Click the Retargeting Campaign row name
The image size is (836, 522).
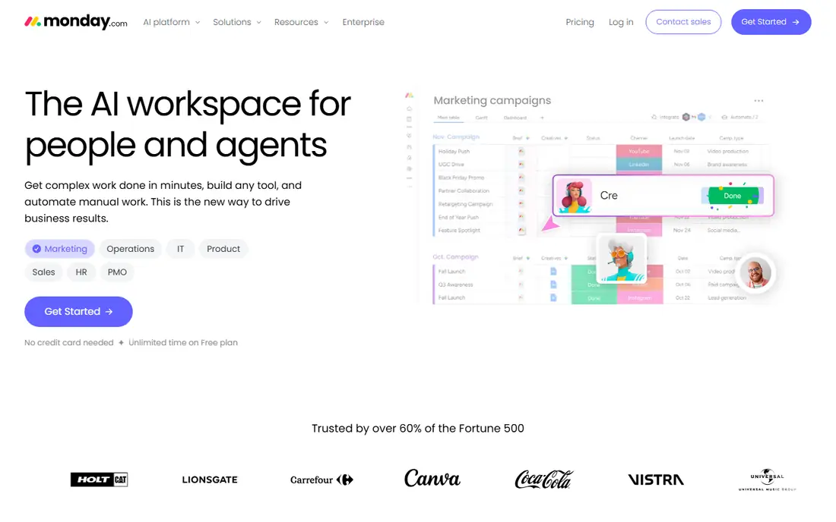click(465, 204)
